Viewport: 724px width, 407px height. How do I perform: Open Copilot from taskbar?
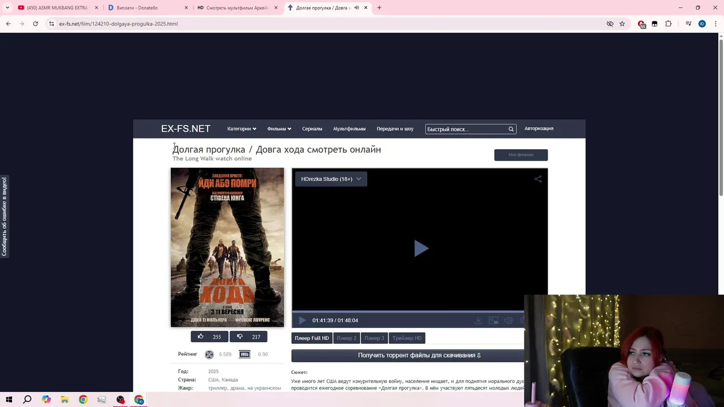(46, 400)
